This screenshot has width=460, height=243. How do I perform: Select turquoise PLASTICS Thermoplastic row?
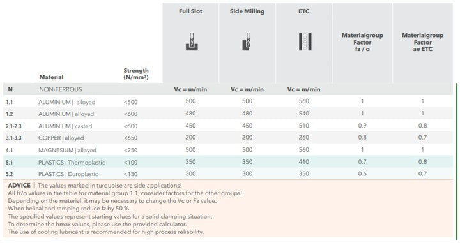228,162
